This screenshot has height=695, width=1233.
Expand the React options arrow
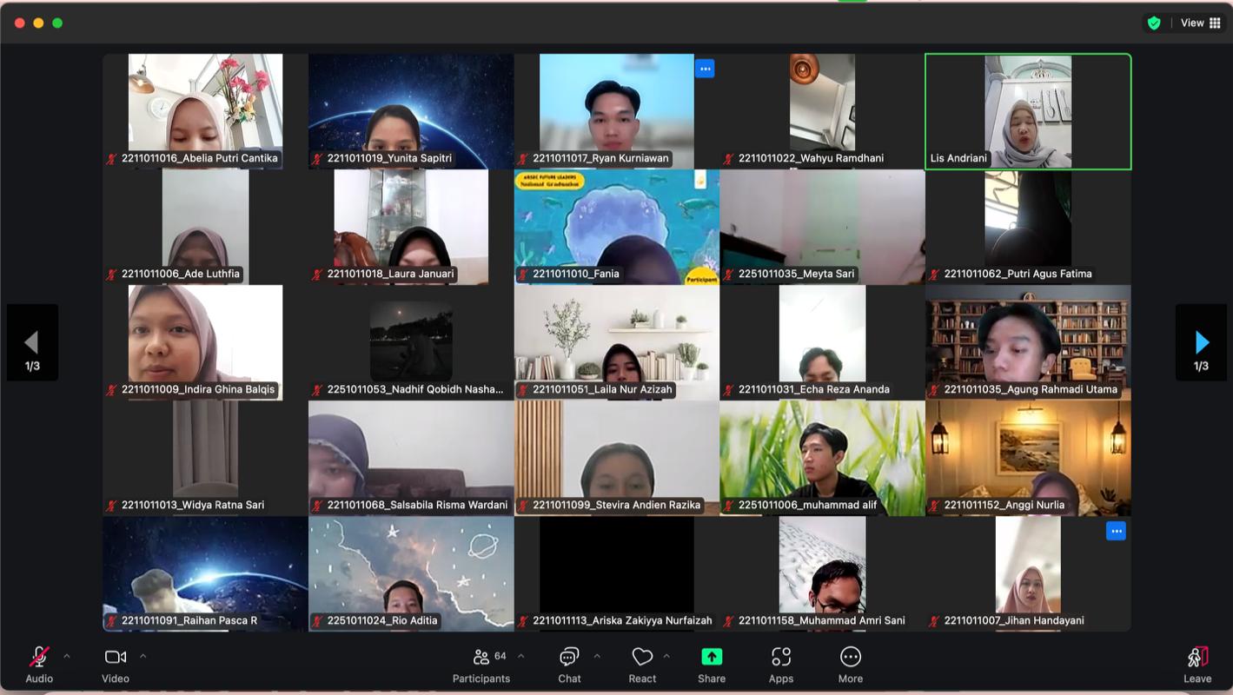click(666, 656)
